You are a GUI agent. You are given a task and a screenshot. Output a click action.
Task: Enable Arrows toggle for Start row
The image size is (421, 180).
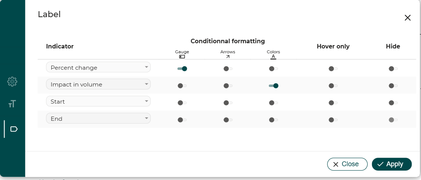[x=228, y=103]
